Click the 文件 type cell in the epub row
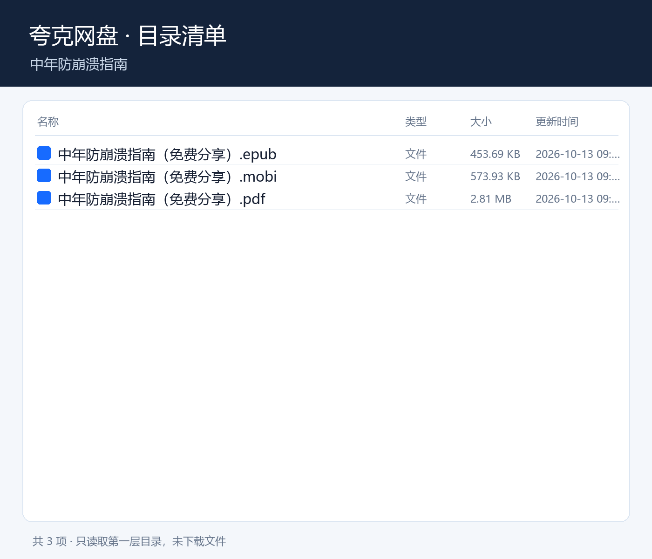The width and height of the screenshot is (652, 559). coord(416,154)
